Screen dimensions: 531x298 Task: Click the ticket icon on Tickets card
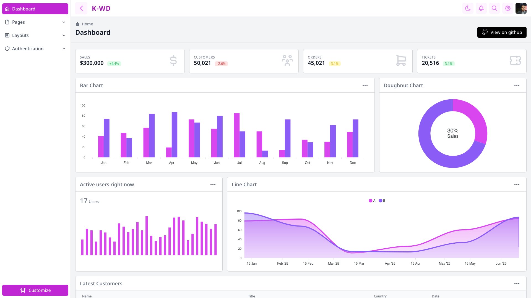point(515,60)
